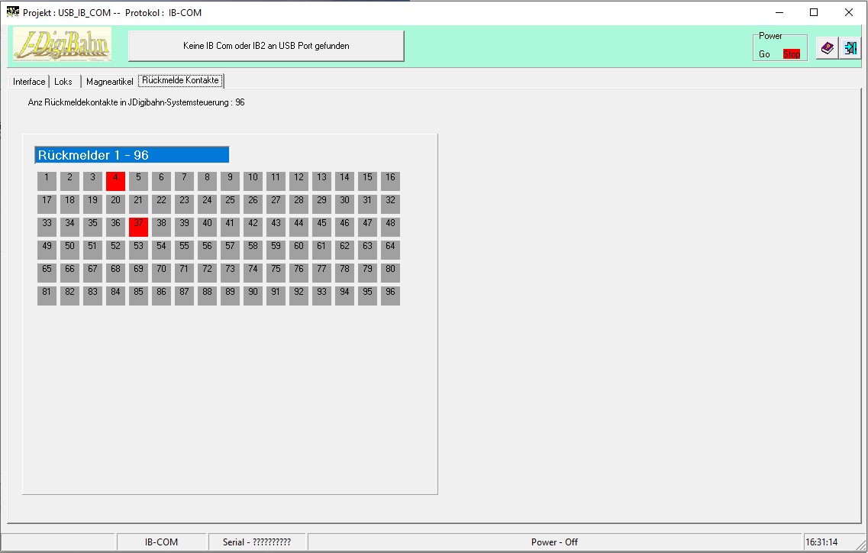The image size is (868, 553).
Task: Click feedback contact 29
Action: pyautogui.click(x=321, y=204)
